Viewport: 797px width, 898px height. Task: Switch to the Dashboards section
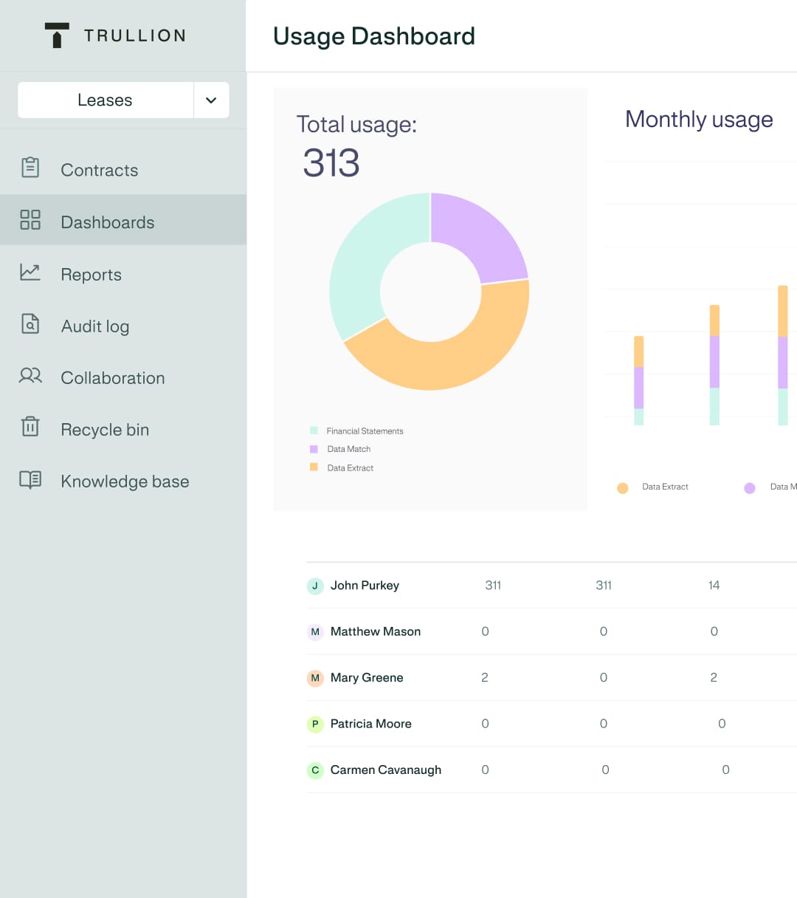106,222
